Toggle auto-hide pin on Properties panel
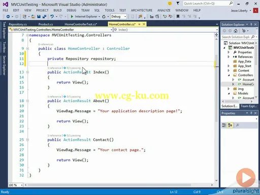260x195 pixels. click(x=251, y=113)
